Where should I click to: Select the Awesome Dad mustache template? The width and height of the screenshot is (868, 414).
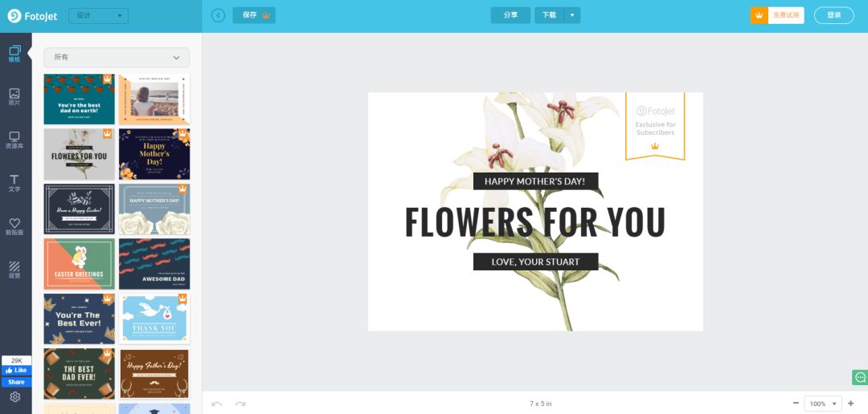154,264
